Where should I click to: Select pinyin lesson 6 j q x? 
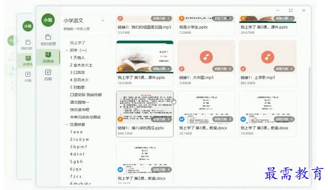[76, 169]
